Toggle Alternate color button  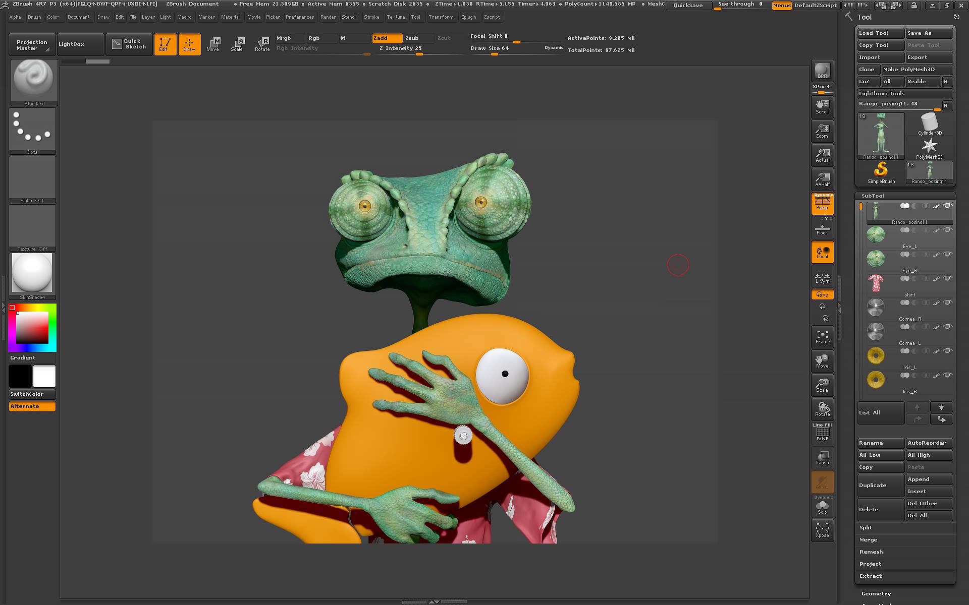click(x=32, y=406)
